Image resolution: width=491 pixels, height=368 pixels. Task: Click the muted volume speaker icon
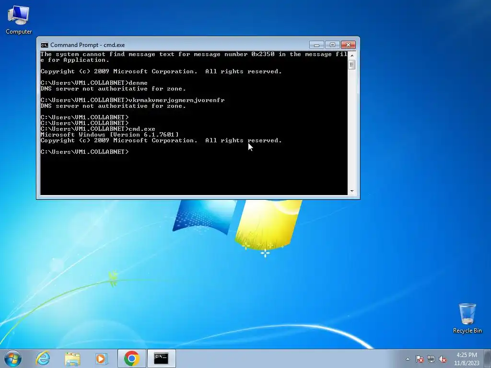point(443,359)
